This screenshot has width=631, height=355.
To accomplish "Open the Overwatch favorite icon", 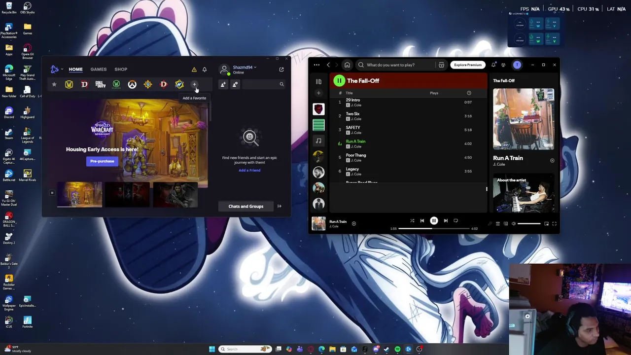I will click(132, 85).
